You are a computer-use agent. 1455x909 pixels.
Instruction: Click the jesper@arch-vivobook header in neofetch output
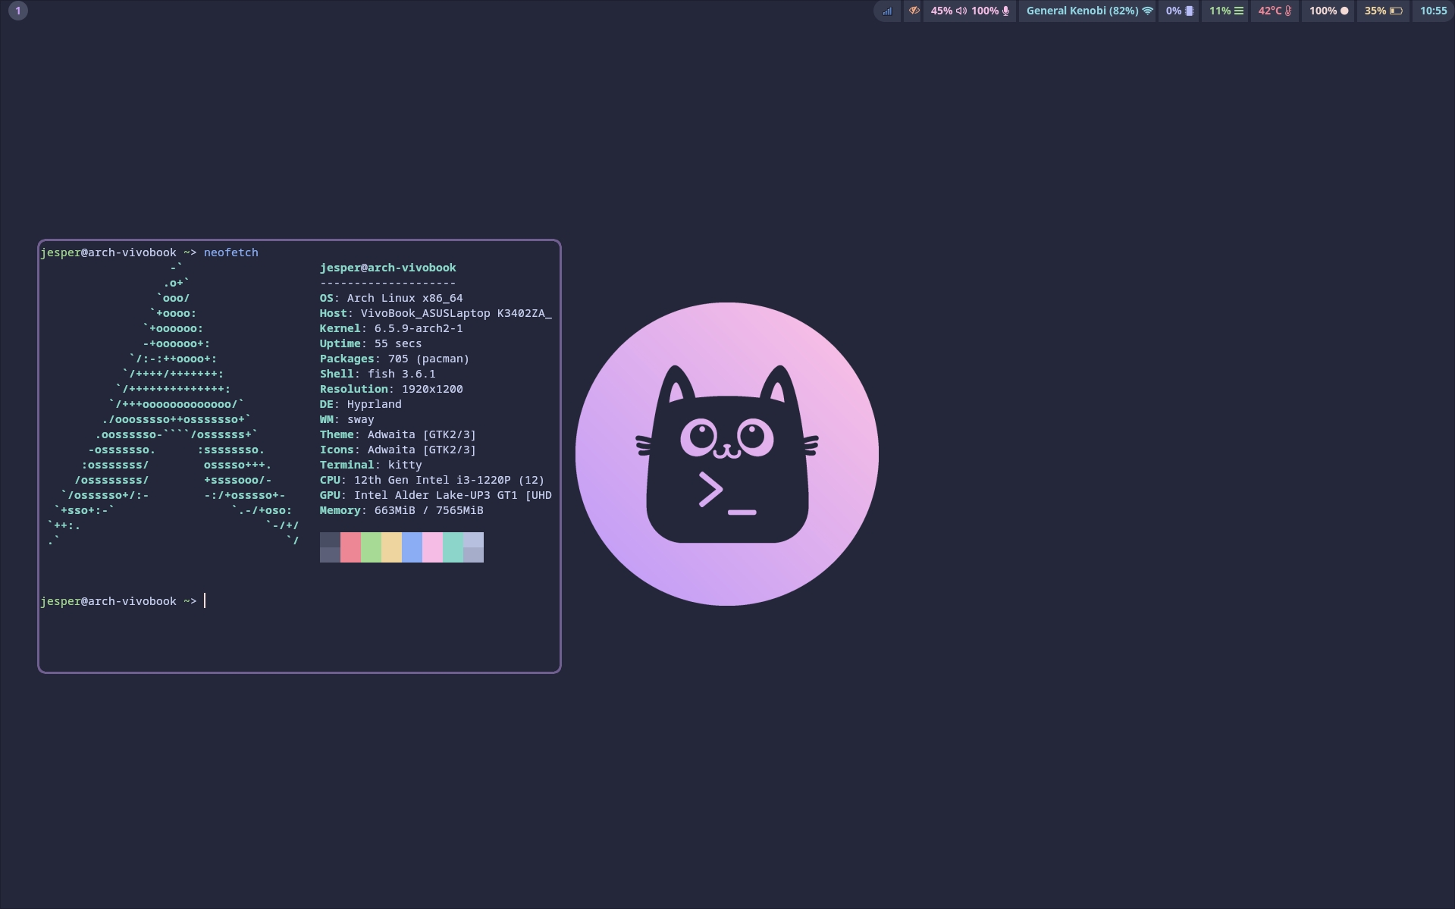pos(388,268)
